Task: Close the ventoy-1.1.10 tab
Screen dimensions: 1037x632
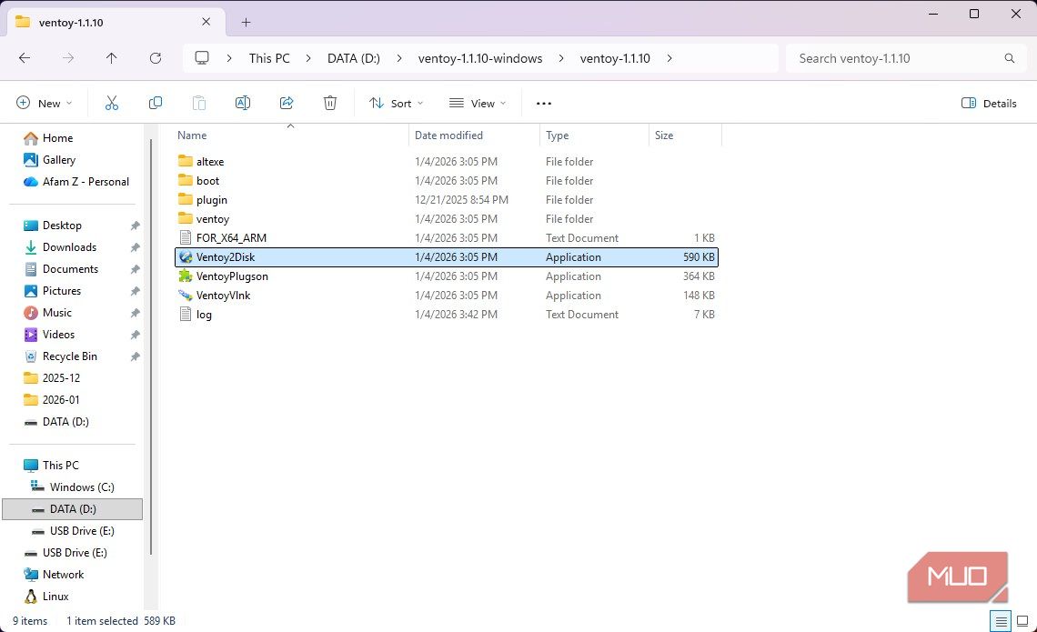Action: click(206, 22)
